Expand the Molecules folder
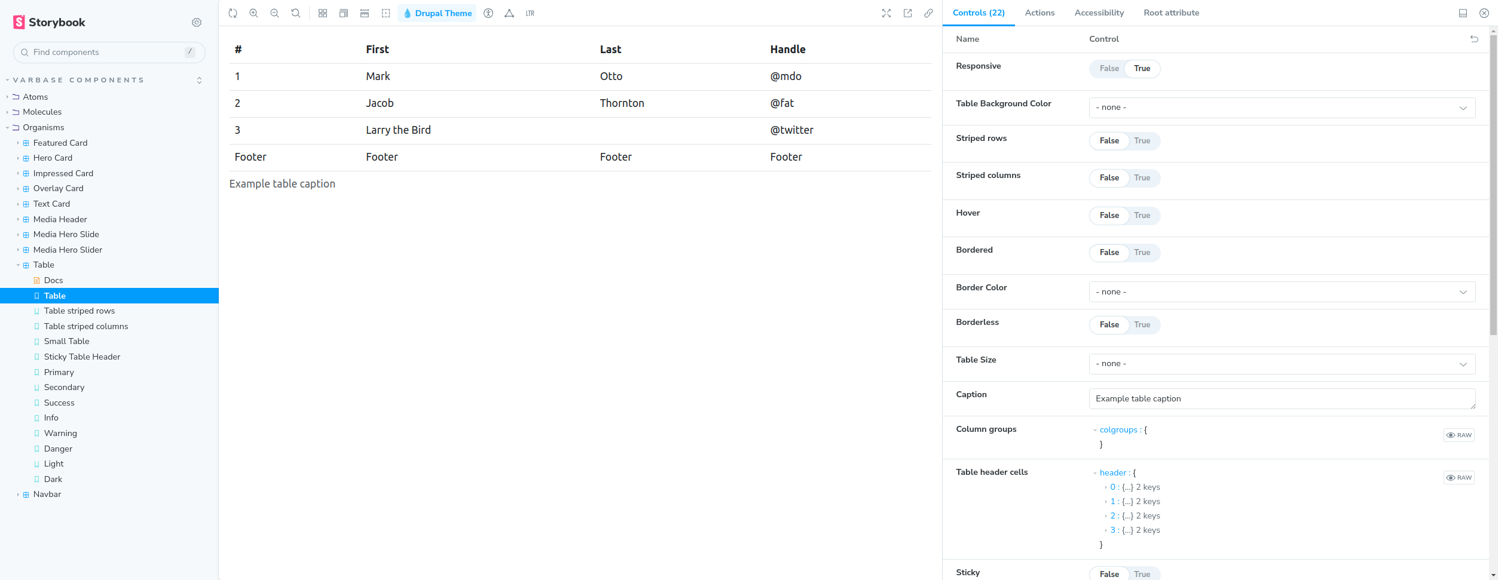The width and height of the screenshot is (1498, 580). pos(42,112)
